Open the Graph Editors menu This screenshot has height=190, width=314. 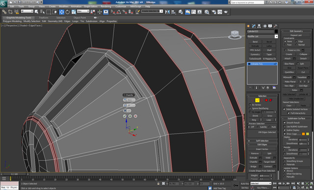90,6
